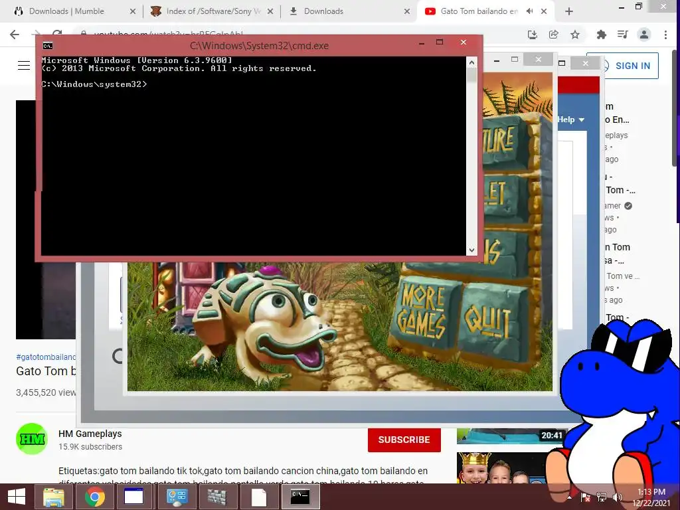The height and width of the screenshot is (510, 680).
Task: Go back in Chrome
Action: pos(15,35)
